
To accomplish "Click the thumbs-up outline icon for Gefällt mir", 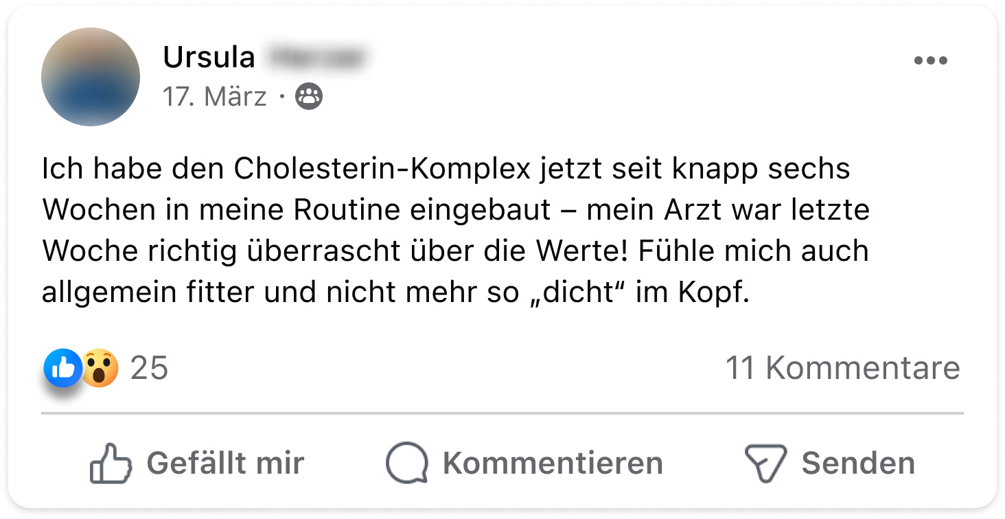I will point(111,463).
